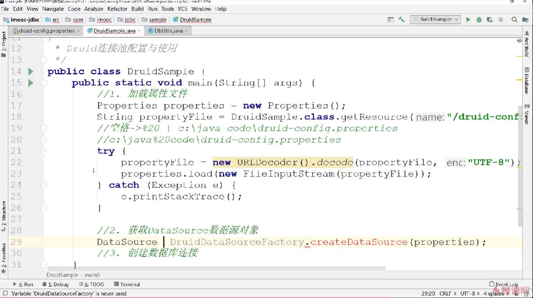Collapse the comment fold at line 13

coord(44,60)
